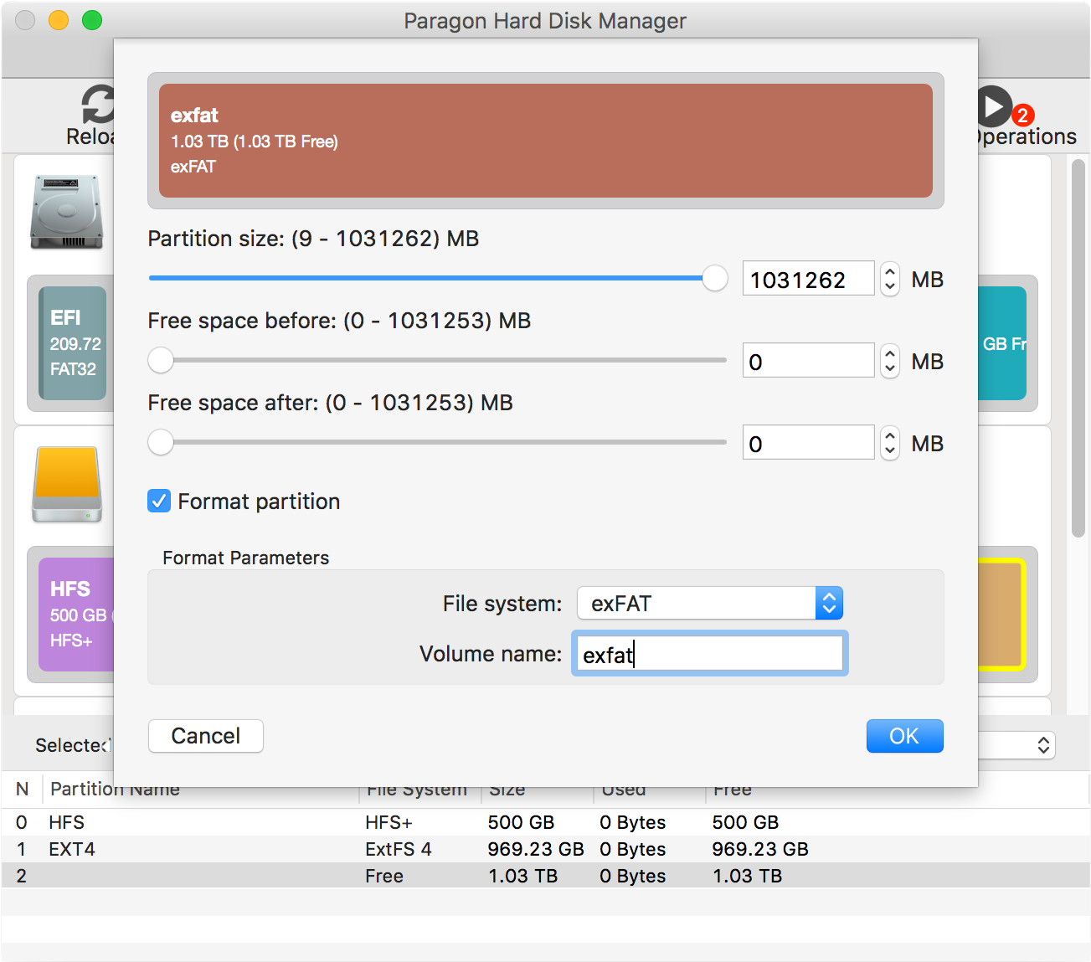Click the exfat partition preview bar
This screenshot has height=962, width=1091.
coord(545,141)
